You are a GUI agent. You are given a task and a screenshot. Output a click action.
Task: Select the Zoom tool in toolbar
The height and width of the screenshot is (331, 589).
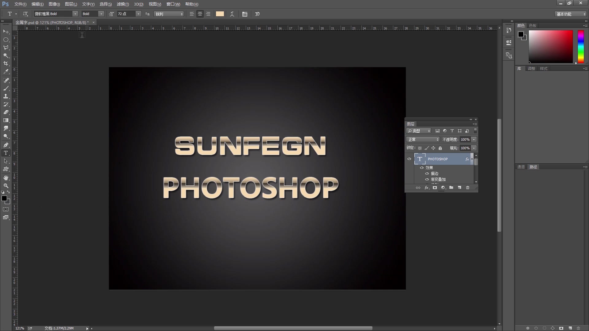6,186
